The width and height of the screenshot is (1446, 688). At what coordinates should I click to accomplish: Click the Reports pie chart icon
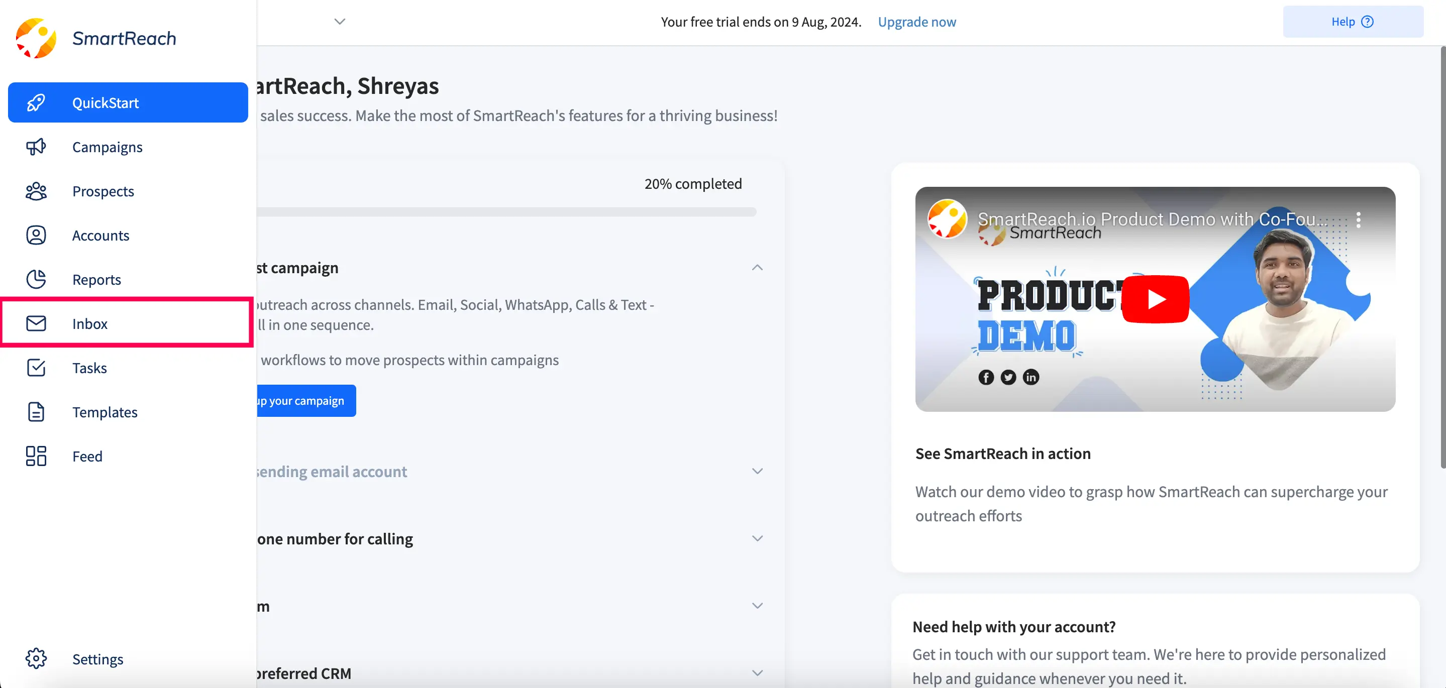coord(36,279)
